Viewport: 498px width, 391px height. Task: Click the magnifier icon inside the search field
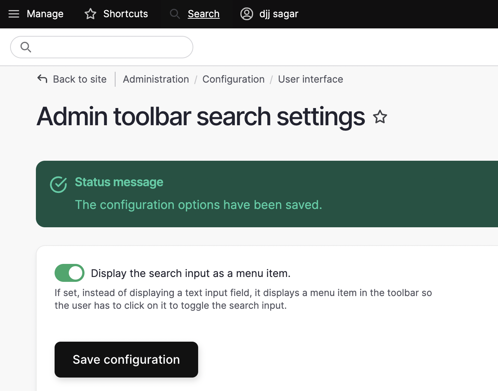coord(25,47)
